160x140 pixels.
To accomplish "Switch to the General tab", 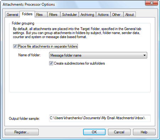I will (x=12, y=15).
